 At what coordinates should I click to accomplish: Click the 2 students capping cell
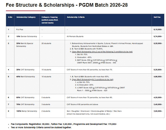pos(46,111)
